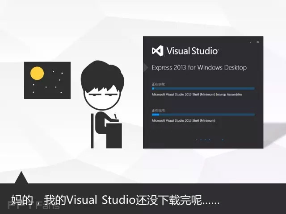Image resolution: width=286 pixels, height=214 pixels.
Task: Close the Visual Studio installer window
Action: [258, 42]
